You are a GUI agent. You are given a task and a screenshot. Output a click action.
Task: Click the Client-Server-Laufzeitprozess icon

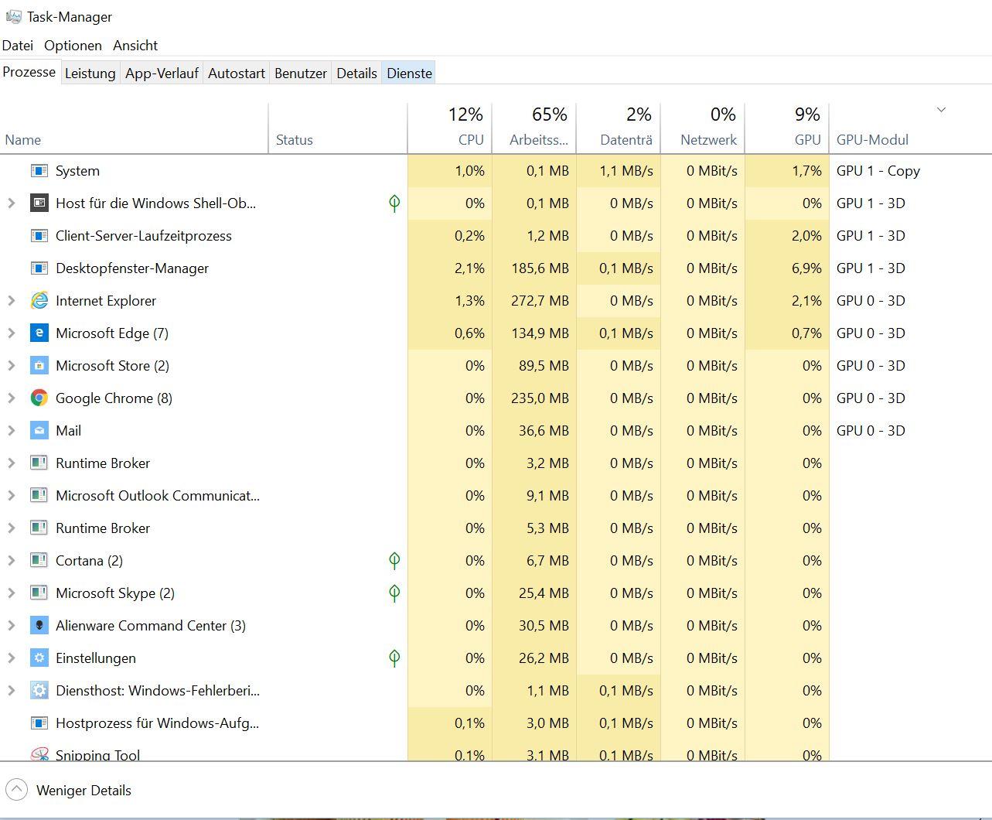[x=39, y=236]
